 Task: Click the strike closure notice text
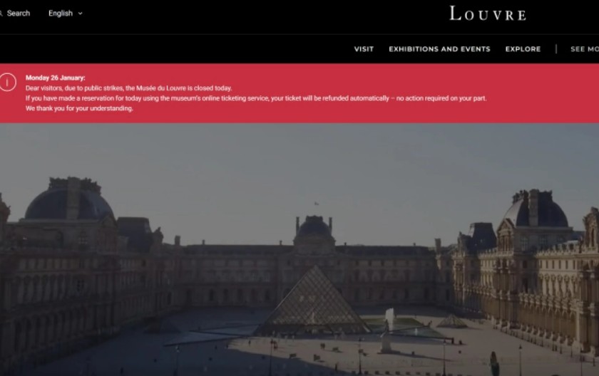(129, 88)
